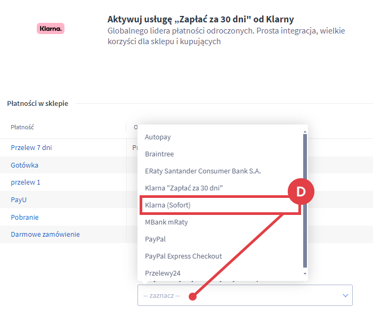The height and width of the screenshot is (316, 373).
Task: Open the Pobranie payment link
Action: [x=25, y=217]
